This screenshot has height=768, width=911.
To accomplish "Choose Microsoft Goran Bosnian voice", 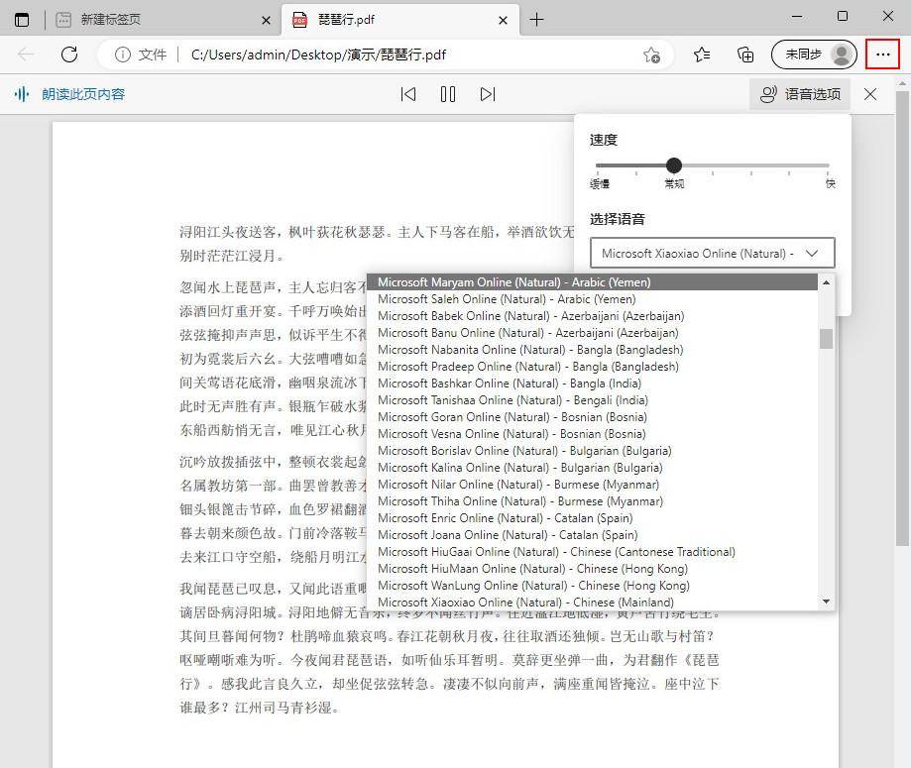I will (593, 417).
